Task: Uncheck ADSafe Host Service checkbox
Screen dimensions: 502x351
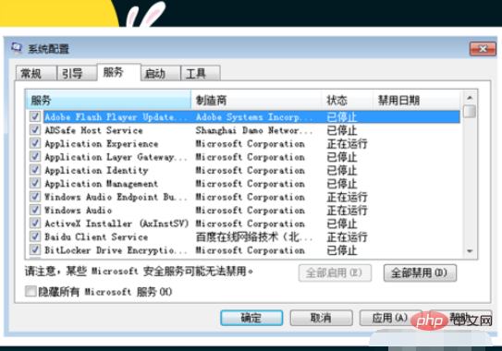Action: click(x=35, y=130)
